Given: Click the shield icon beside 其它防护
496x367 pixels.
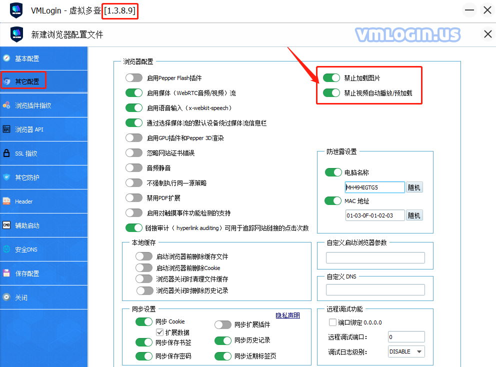Looking at the screenshot, I should coord(6,177).
